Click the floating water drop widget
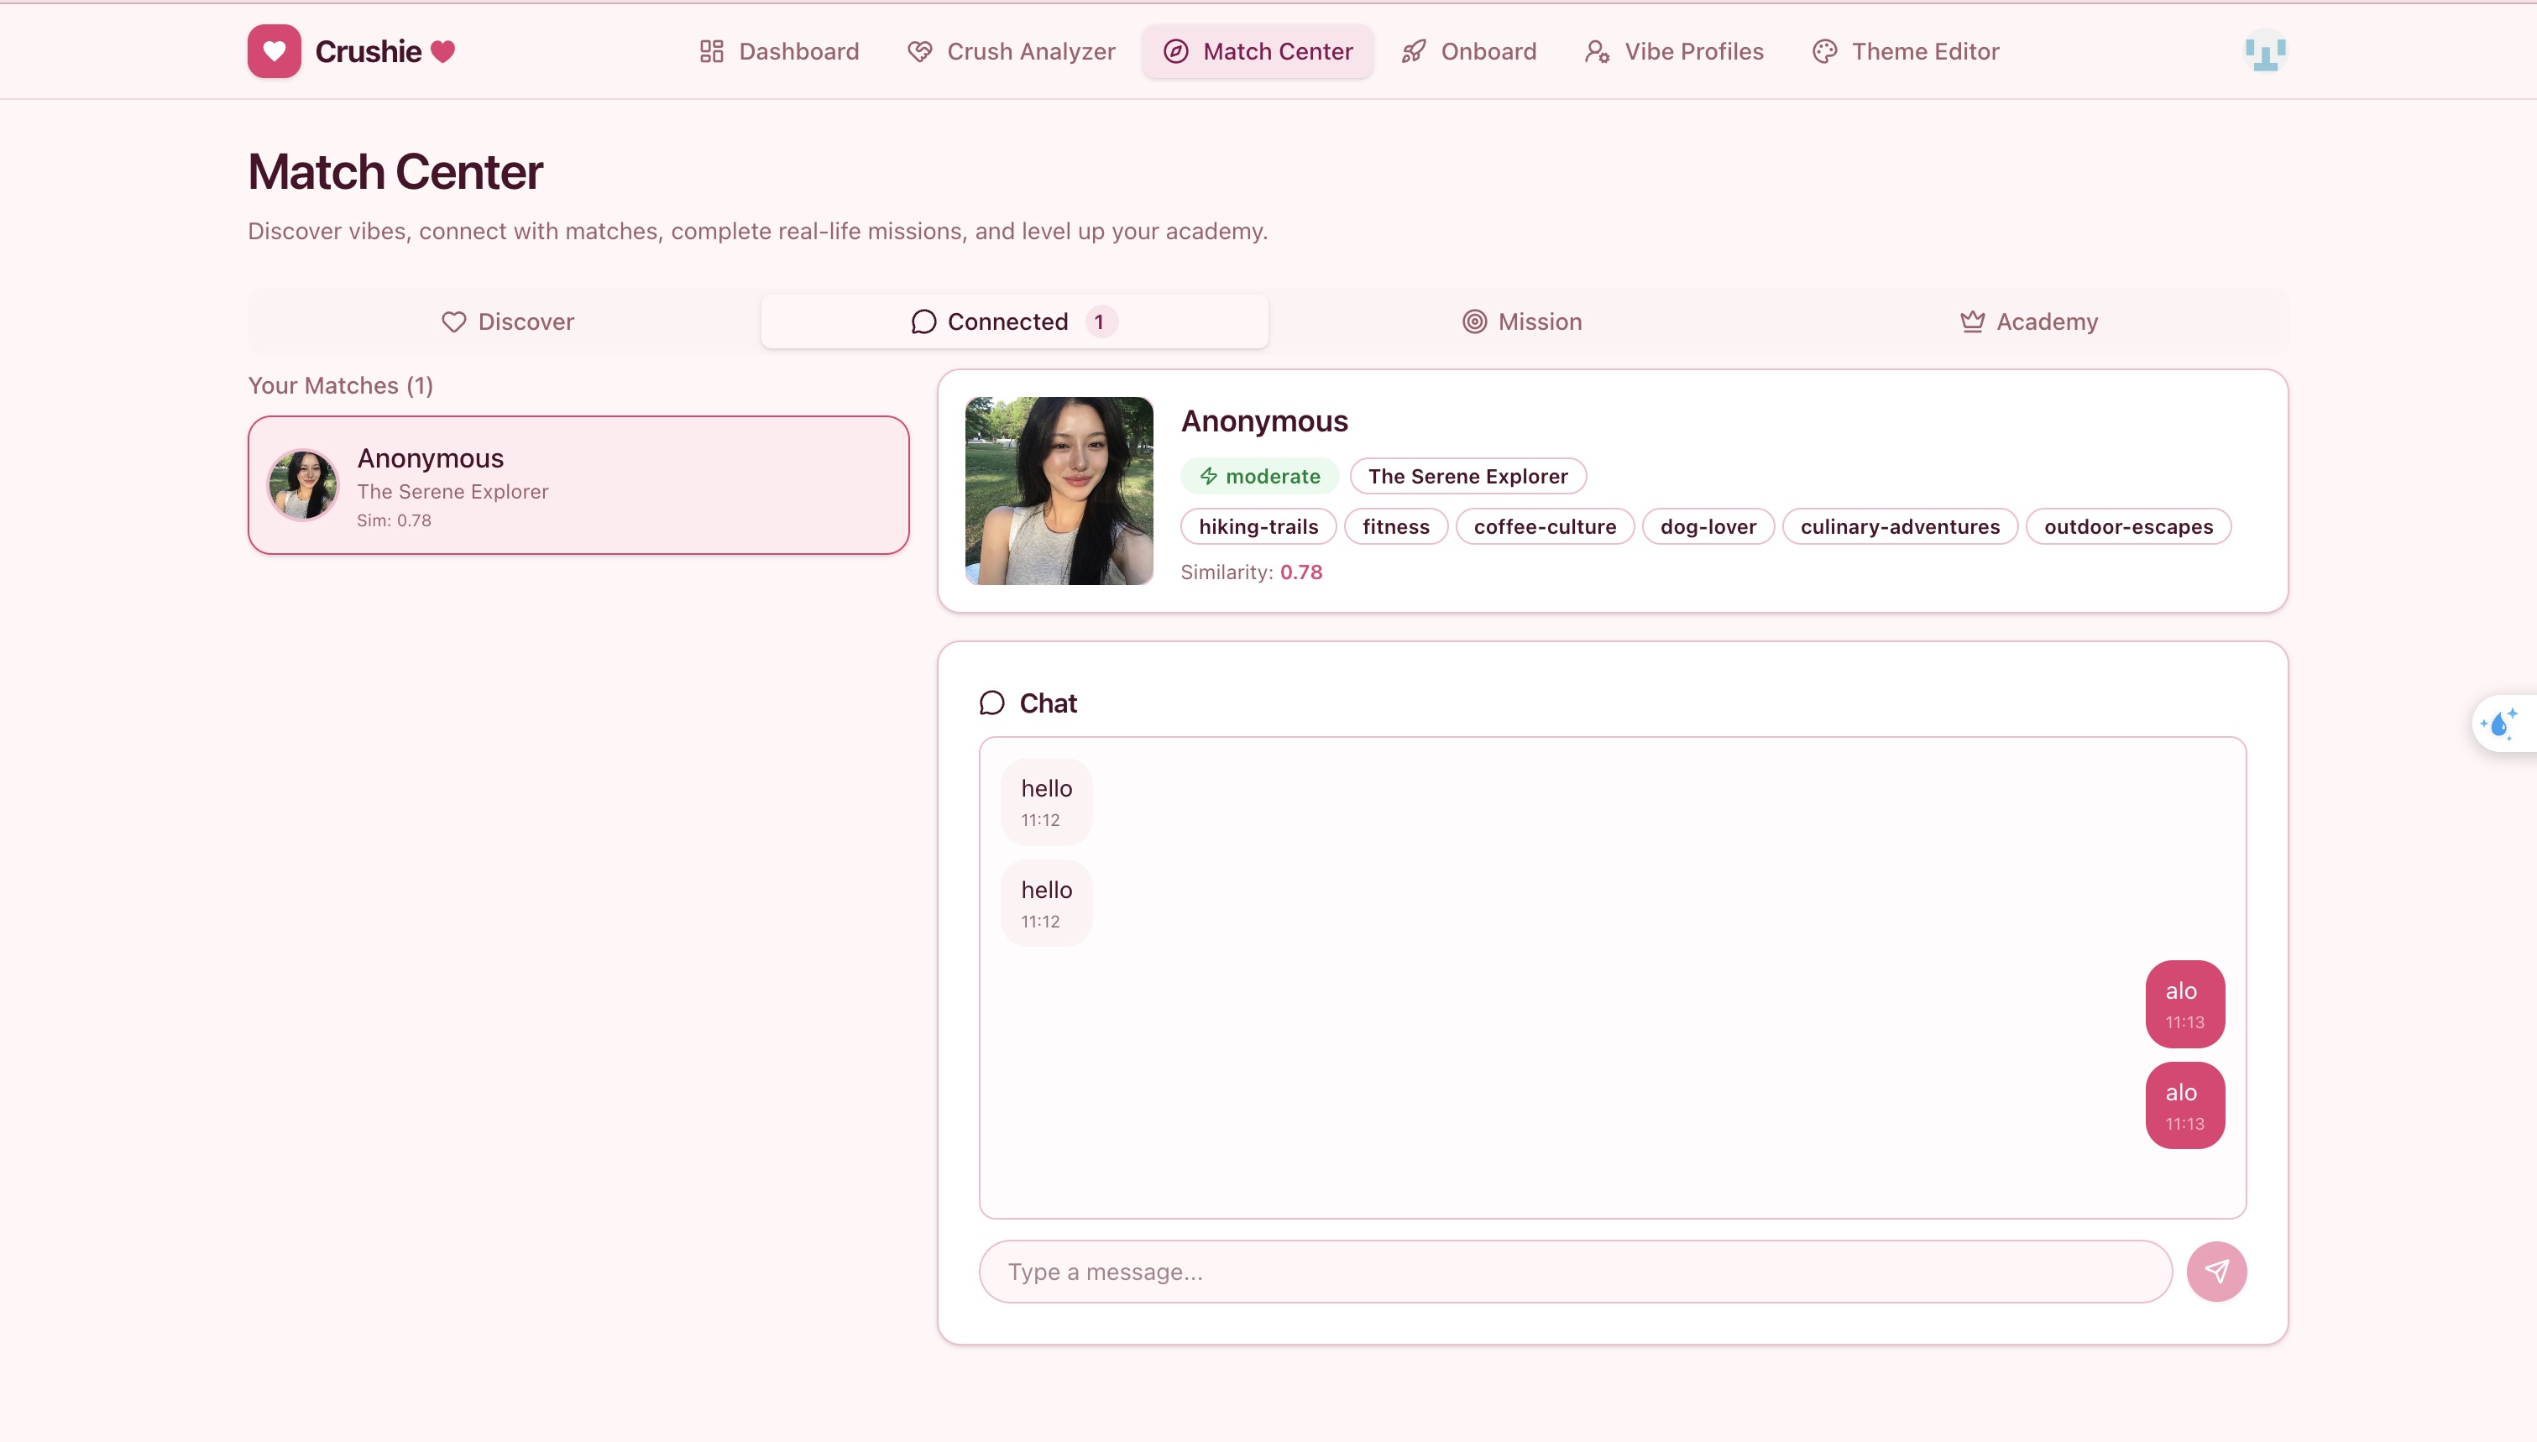The height and width of the screenshot is (1442, 2537). 2500,724
